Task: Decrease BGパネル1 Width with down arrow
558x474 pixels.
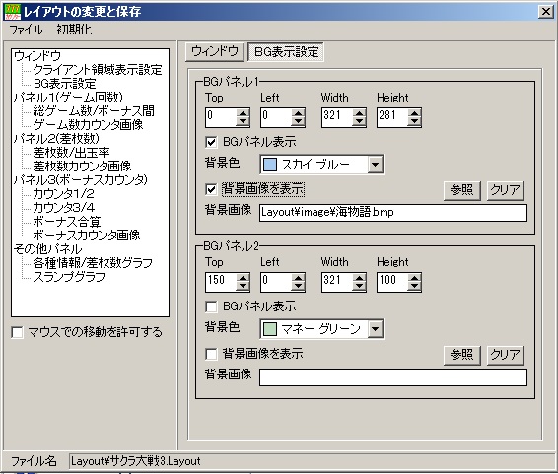Action: click(359, 122)
